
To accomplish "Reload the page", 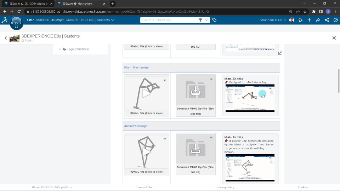I will [19, 11].
